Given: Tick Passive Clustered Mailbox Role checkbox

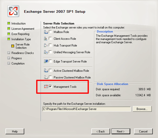Looking at the screenshot, I should tap(50, 77).
